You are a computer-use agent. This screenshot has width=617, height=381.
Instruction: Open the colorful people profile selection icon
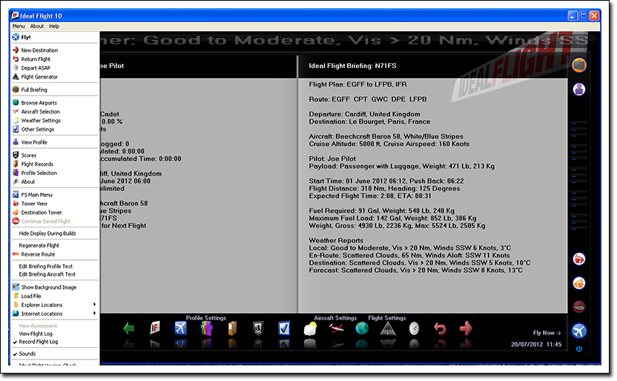(x=207, y=328)
